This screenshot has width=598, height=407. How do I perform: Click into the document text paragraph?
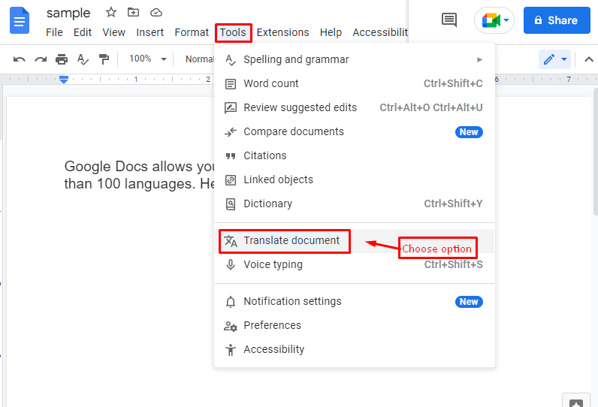pos(140,175)
